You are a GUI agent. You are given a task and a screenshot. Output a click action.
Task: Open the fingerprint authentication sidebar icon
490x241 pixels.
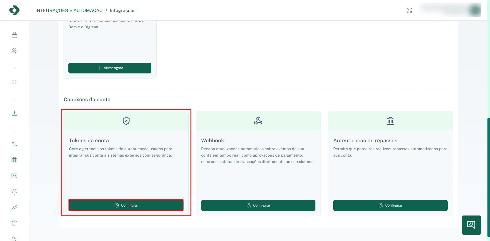(x=14, y=223)
